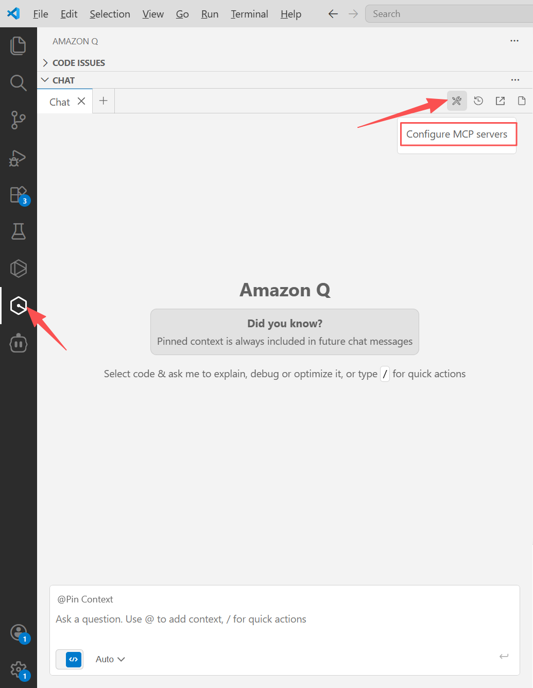The image size is (533, 688).
Task: Close the Chat tab
Action: 81,101
